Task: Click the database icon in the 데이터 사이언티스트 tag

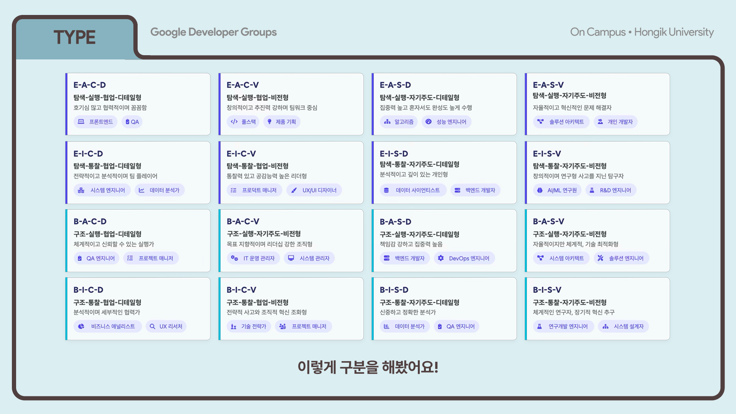Action: point(386,190)
